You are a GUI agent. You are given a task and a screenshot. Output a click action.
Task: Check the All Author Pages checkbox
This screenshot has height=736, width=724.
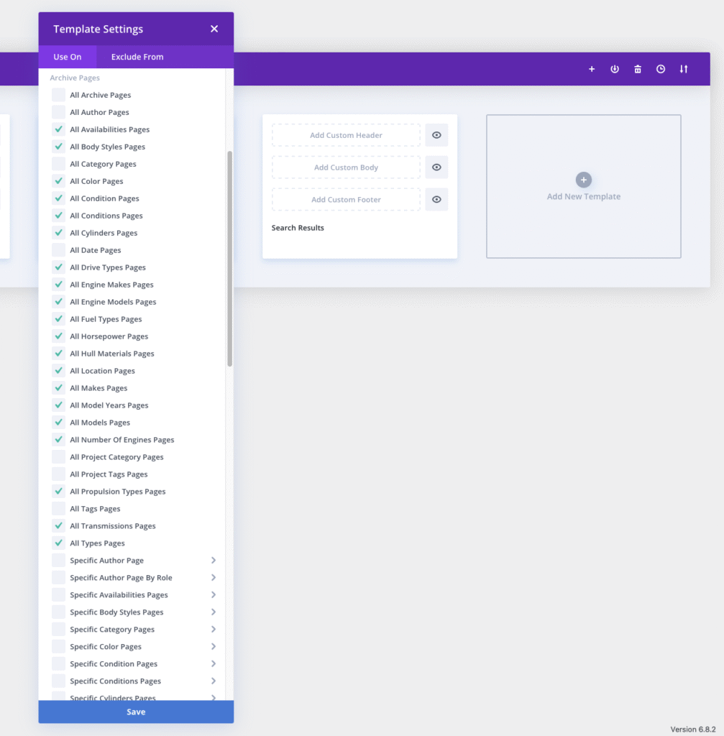59,112
